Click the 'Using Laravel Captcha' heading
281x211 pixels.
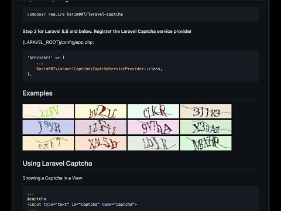pyautogui.click(x=57, y=164)
